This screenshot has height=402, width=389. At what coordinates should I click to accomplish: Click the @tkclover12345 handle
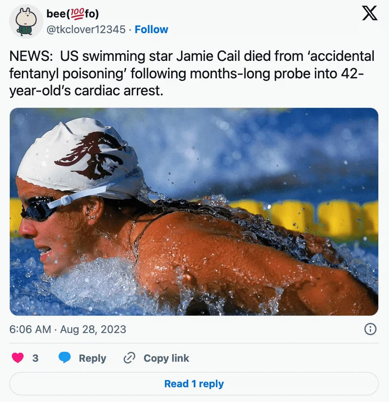click(x=86, y=30)
